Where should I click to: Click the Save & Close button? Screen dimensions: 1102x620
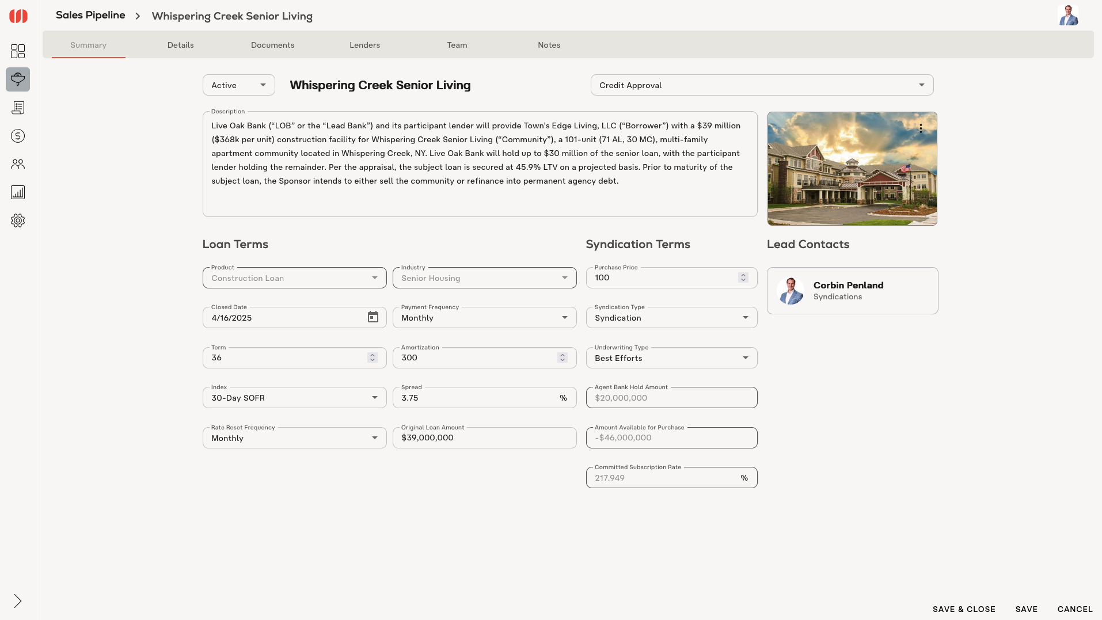click(x=964, y=609)
